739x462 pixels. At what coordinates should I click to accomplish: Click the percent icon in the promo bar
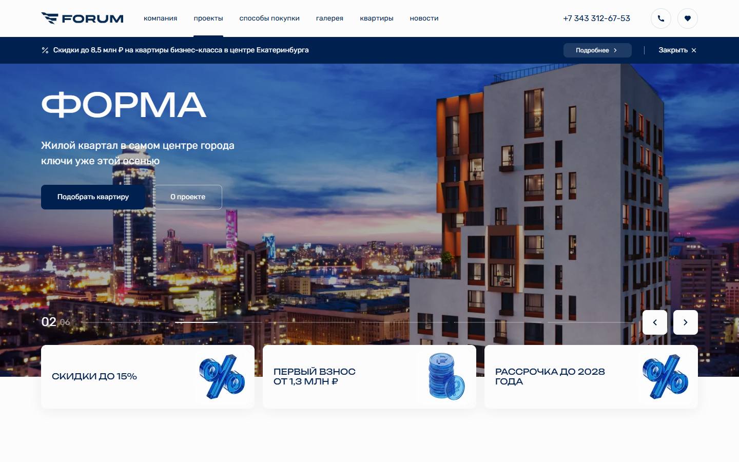(x=45, y=50)
